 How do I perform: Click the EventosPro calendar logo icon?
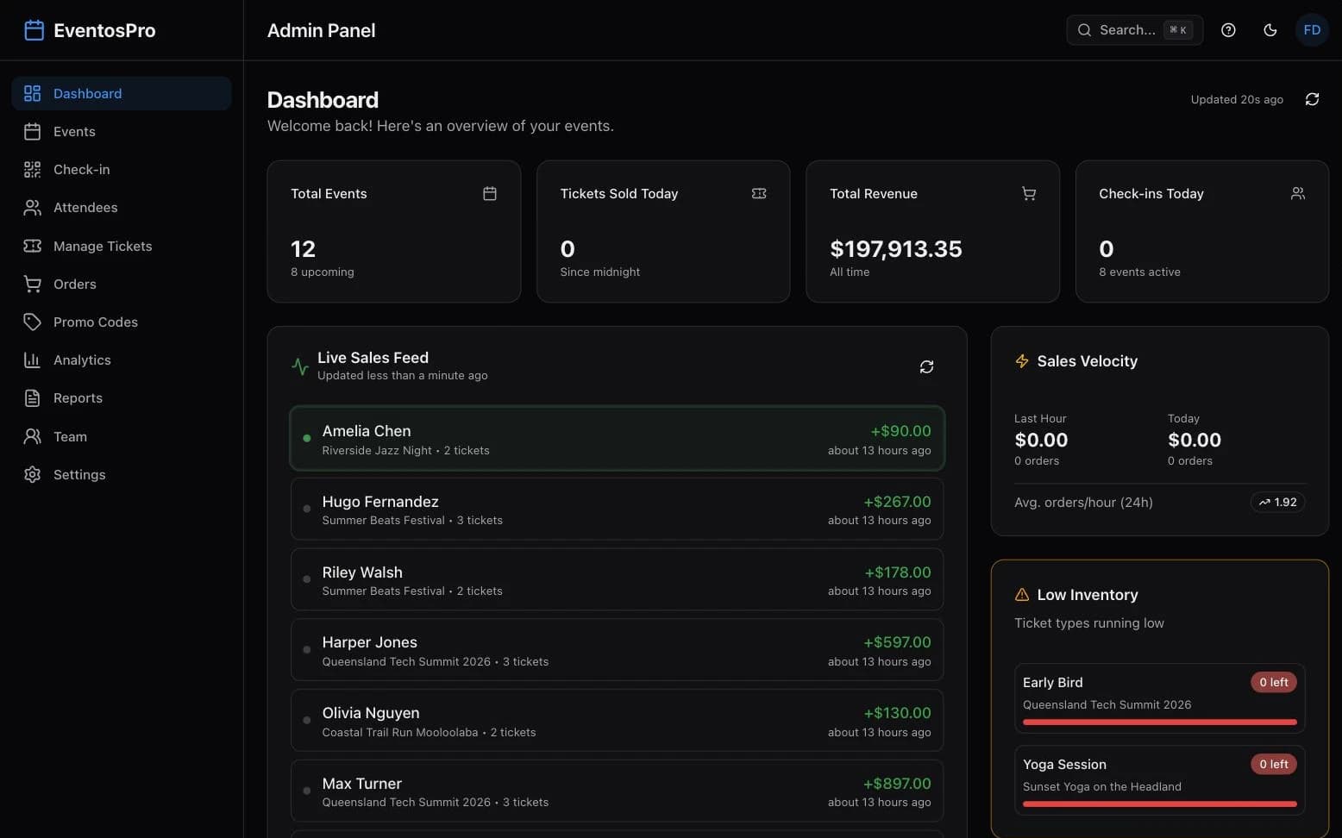34,30
